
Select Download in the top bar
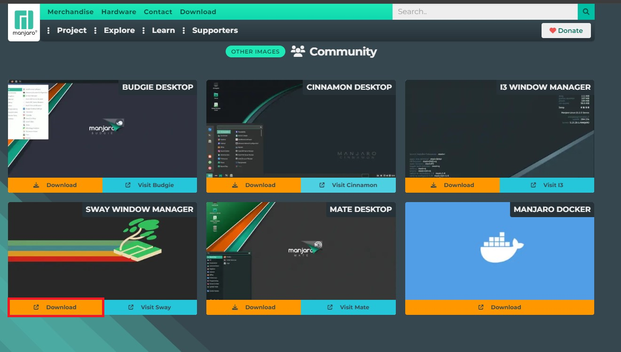click(198, 12)
